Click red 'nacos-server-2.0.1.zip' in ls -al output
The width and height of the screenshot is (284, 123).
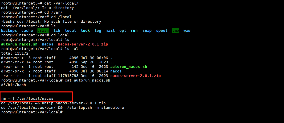[x=135, y=76]
